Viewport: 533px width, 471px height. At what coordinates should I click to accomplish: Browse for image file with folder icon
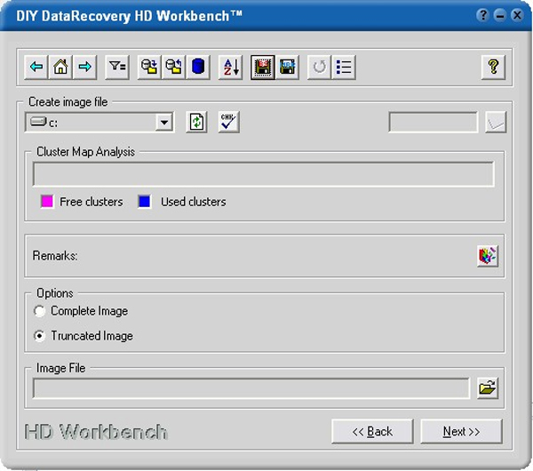point(488,387)
